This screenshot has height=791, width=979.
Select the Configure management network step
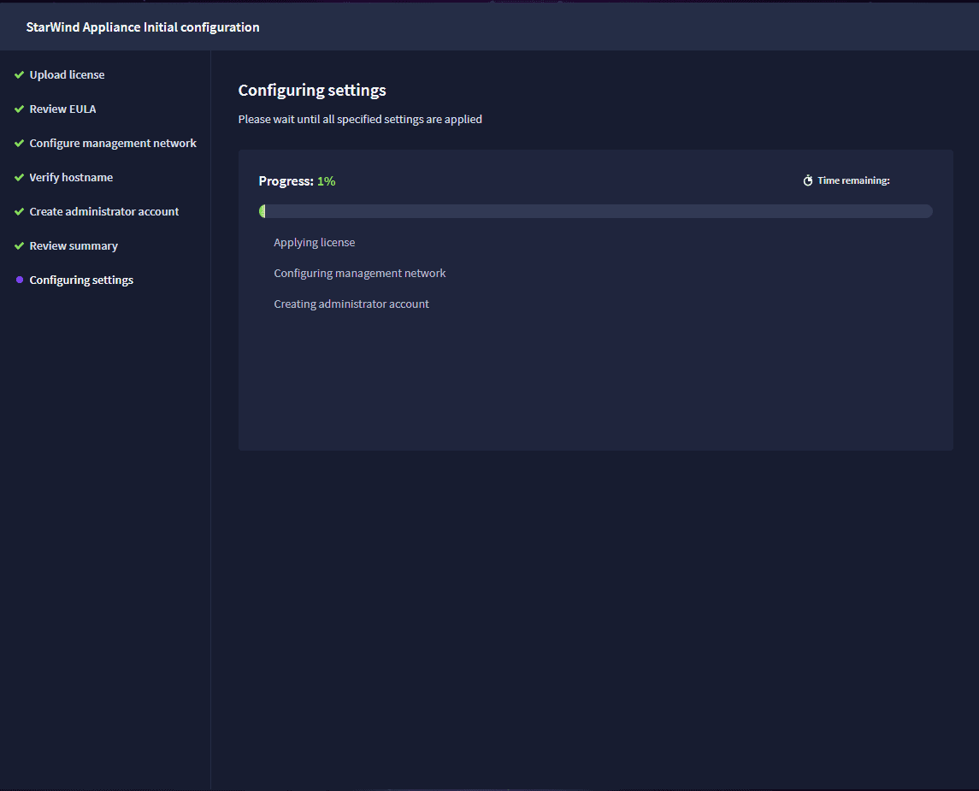coord(113,144)
